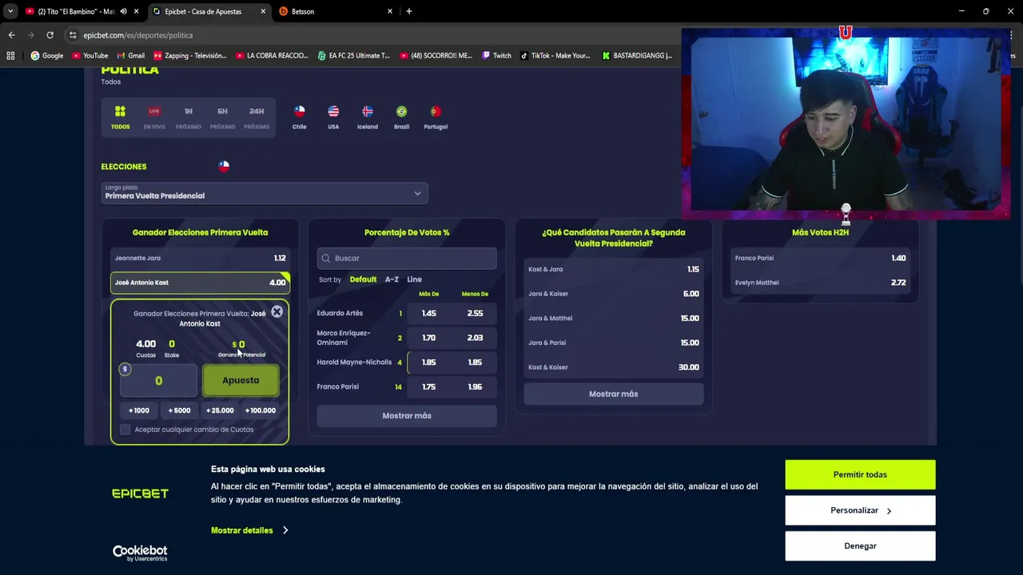This screenshot has height=575, width=1023.
Task: Open the tab search dropdown arrow
Action: click(x=10, y=11)
